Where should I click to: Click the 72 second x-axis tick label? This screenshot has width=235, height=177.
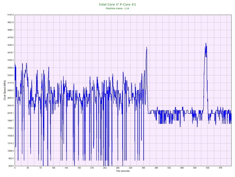tap(40, 168)
